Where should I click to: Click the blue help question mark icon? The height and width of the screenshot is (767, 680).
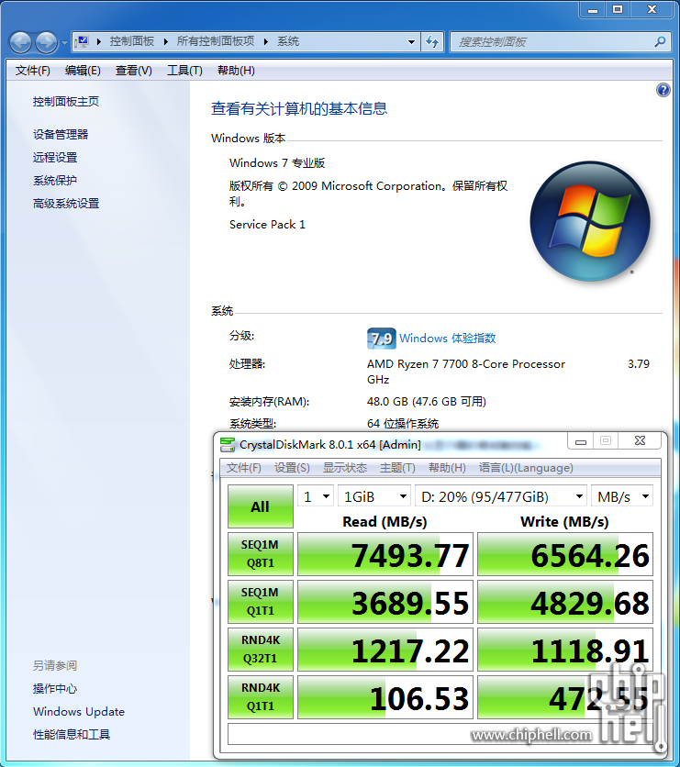(x=663, y=90)
